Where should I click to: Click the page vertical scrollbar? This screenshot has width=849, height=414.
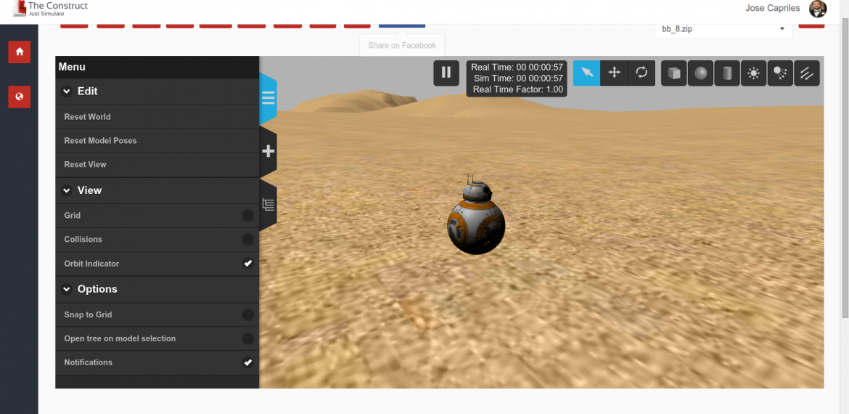(845, 168)
